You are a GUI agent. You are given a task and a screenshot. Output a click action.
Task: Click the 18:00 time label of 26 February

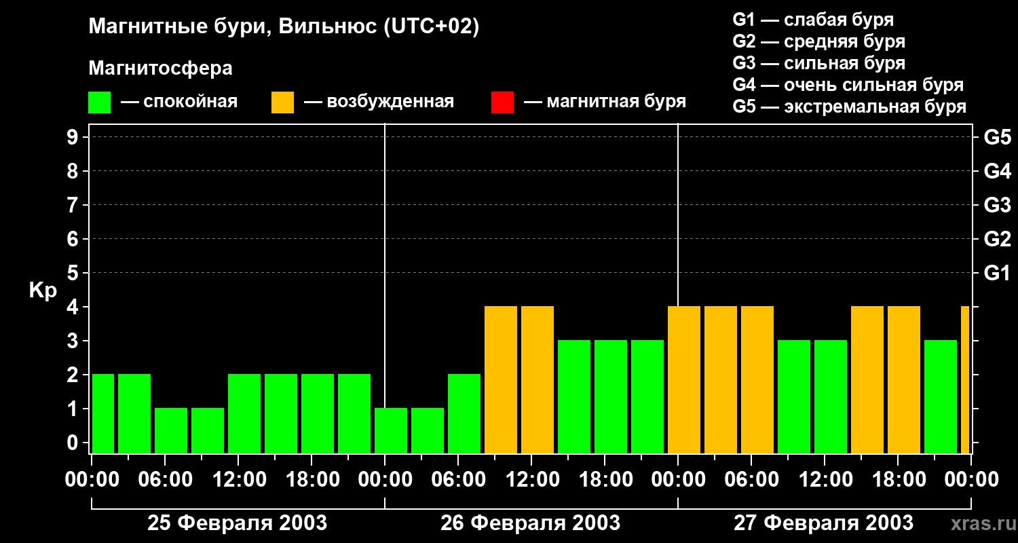[605, 480]
